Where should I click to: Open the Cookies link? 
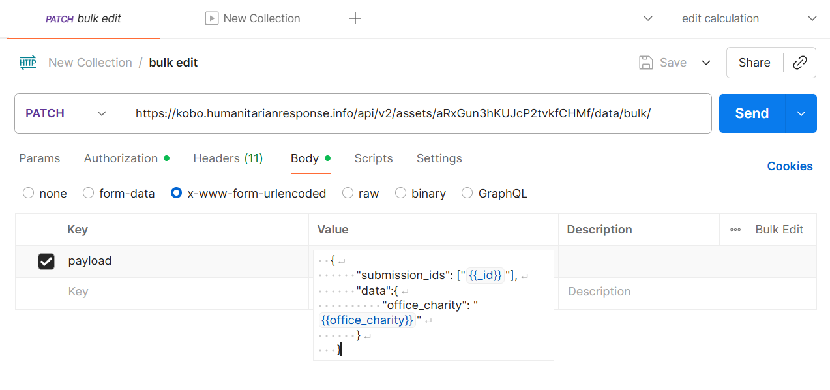click(790, 166)
